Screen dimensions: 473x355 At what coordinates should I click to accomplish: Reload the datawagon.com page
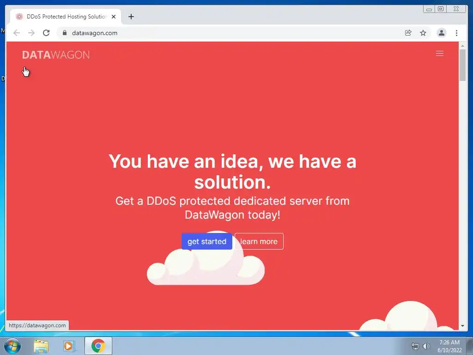(x=46, y=33)
